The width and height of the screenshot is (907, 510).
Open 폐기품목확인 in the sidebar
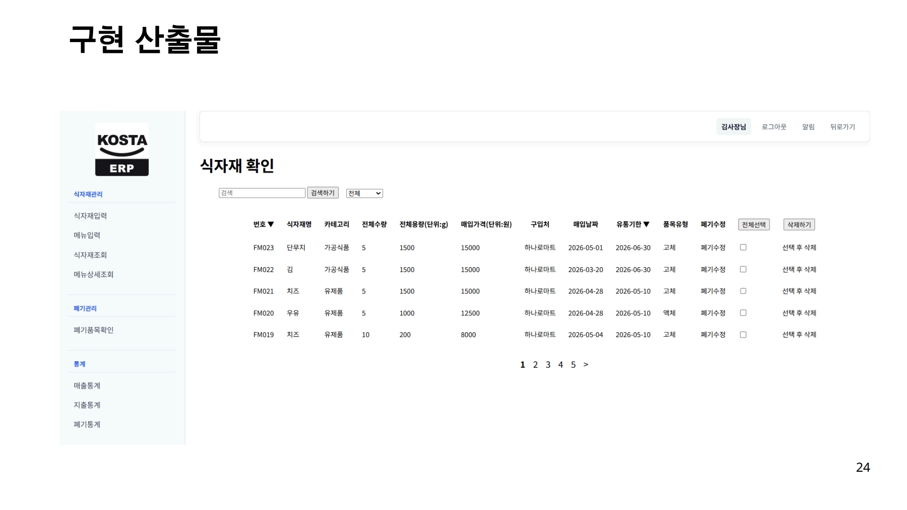94,330
